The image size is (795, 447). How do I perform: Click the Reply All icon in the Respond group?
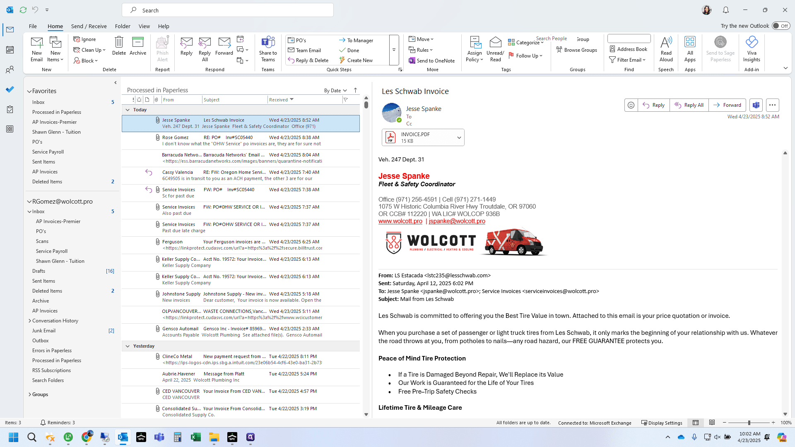(205, 49)
